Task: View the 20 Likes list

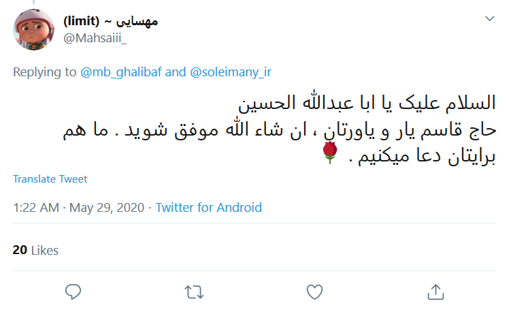Action: click(35, 250)
